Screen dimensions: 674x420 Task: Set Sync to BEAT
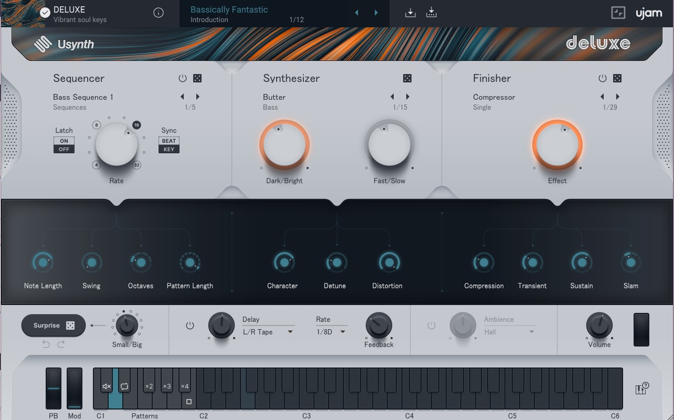point(169,141)
